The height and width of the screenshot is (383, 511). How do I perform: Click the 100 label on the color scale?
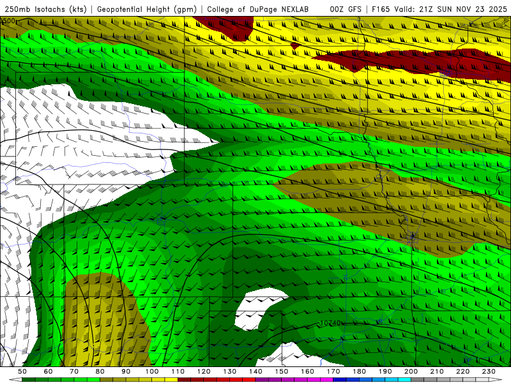tap(152, 372)
